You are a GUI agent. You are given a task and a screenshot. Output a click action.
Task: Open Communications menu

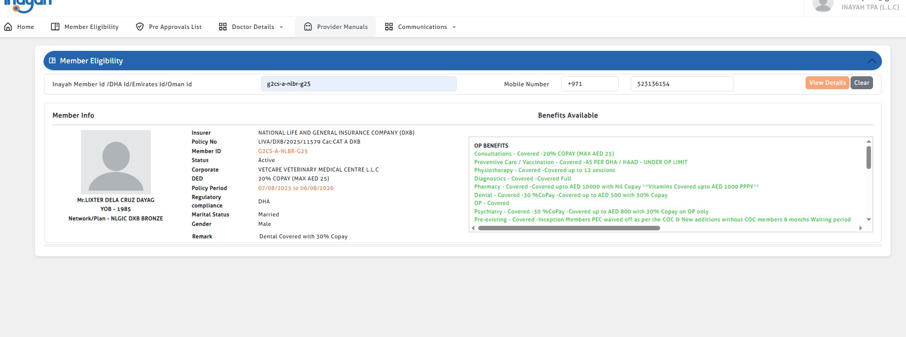(x=421, y=27)
